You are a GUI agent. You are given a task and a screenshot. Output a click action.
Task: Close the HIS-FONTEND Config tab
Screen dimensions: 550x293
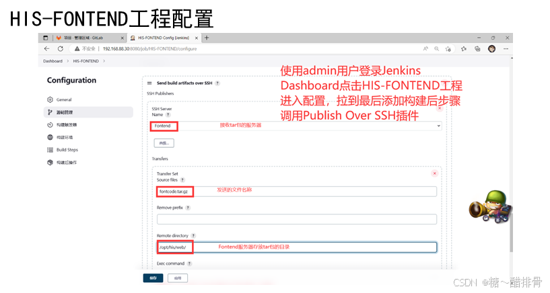(197, 38)
